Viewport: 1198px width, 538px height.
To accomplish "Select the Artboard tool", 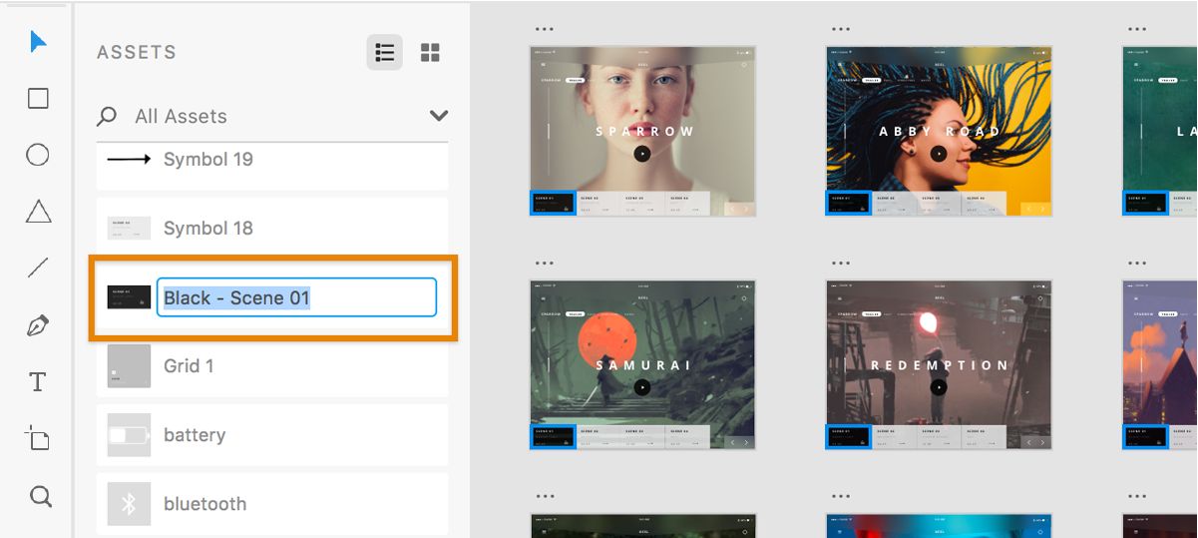I will [38, 438].
